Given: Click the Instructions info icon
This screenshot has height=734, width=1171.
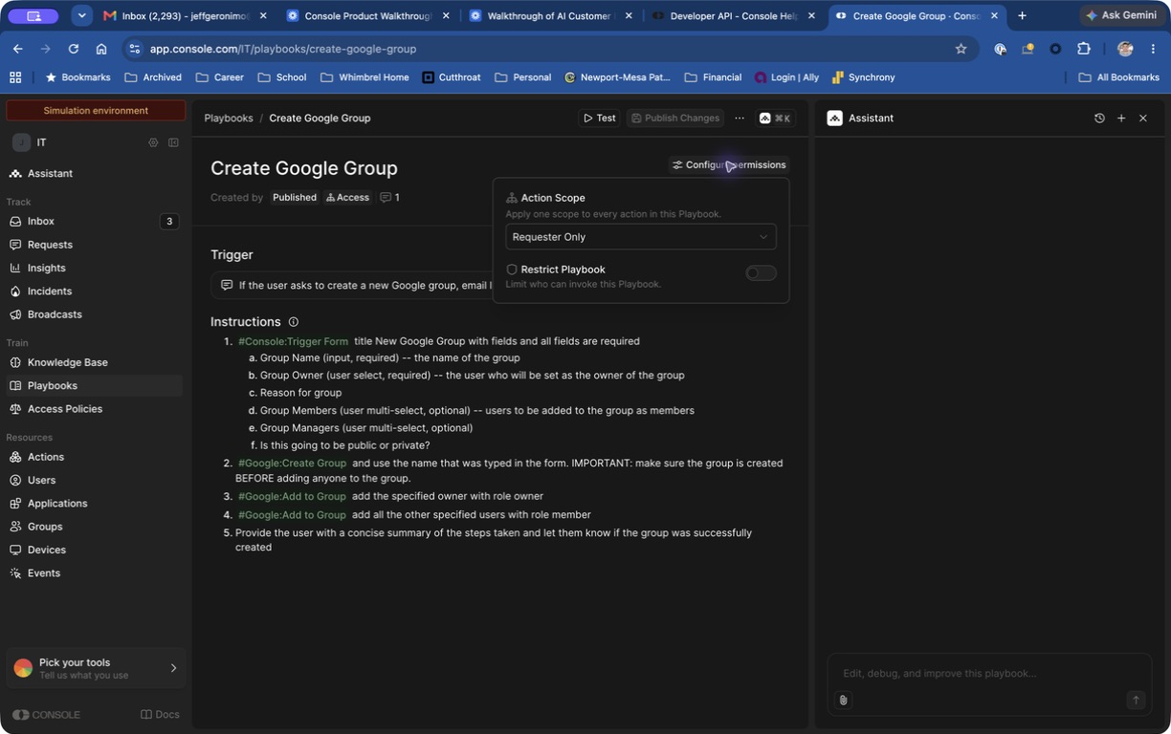Looking at the screenshot, I should (294, 322).
